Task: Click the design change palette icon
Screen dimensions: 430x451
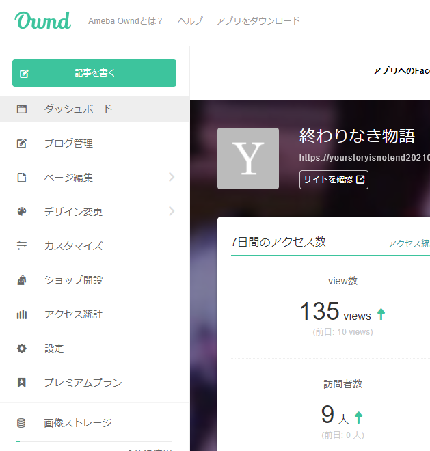Action: (x=22, y=212)
